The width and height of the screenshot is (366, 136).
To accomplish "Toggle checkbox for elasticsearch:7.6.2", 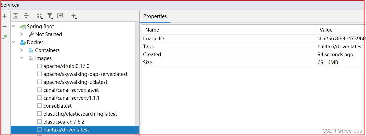I will click(39, 122).
